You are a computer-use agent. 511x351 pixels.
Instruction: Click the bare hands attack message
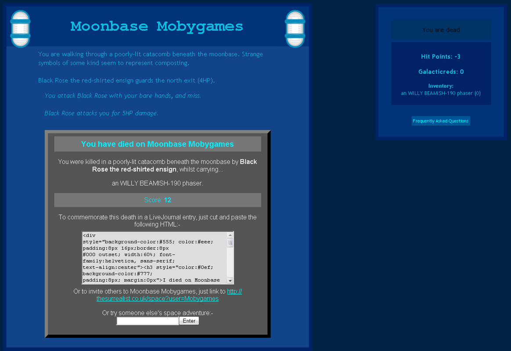(122, 96)
